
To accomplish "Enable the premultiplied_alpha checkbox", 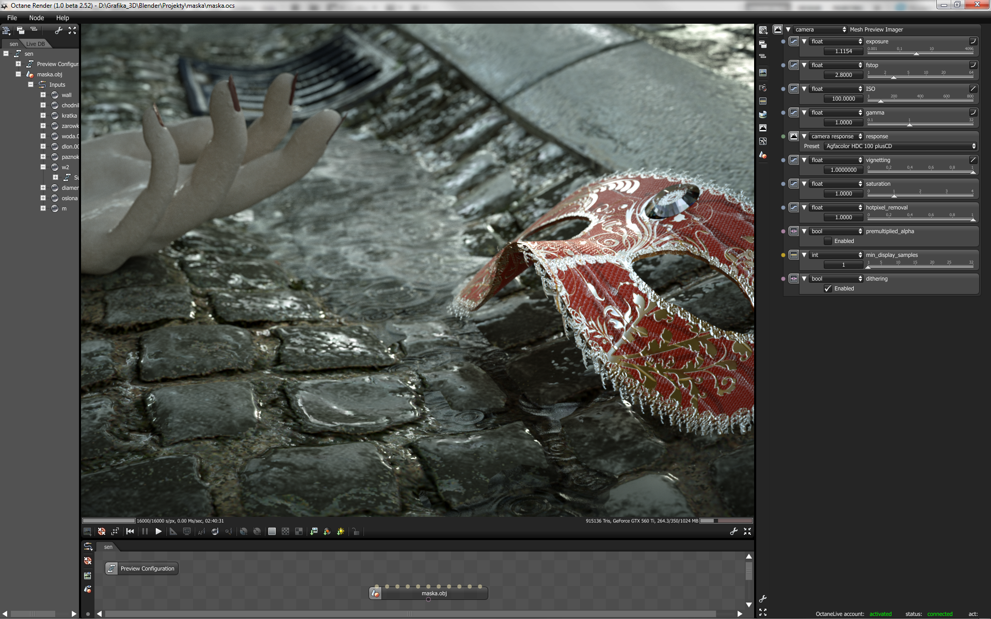I will pyautogui.click(x=828, y=241).
